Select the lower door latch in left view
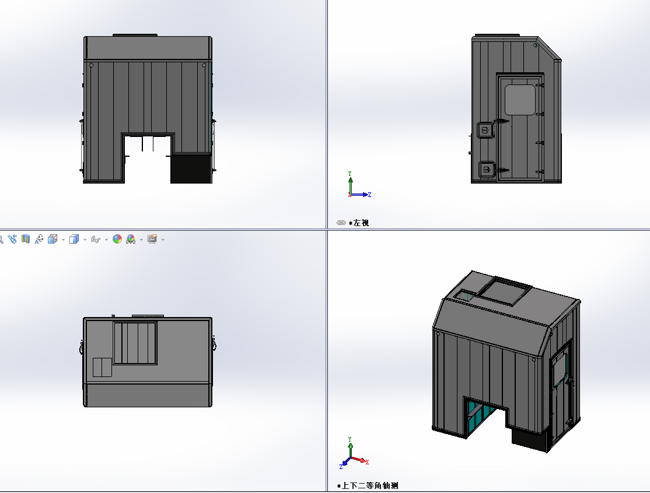This screenshot has height=493, width=650. pos(486,170)
